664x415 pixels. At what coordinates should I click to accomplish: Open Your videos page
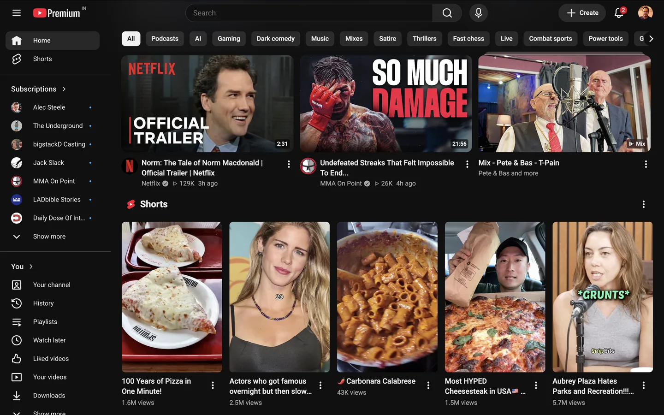[53, 377]
